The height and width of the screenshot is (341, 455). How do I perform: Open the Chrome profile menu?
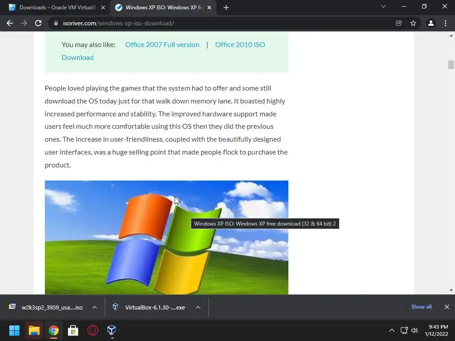pyautogui.click(x=431, y=23)
